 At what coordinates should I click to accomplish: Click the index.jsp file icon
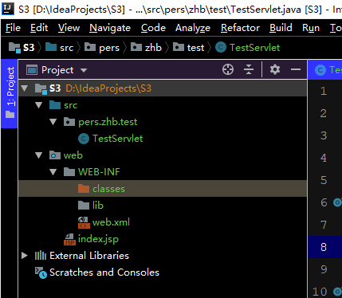pos(69,239)
